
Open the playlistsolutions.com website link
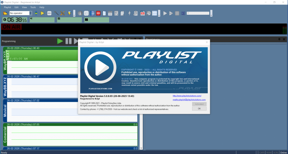[x=187, y=96]
